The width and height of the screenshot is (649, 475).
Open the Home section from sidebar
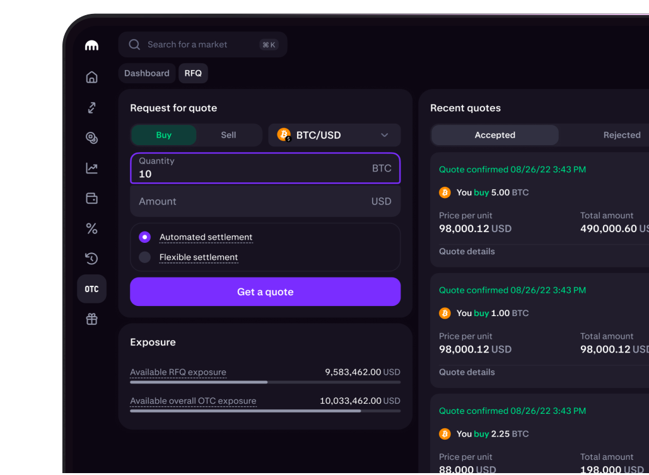pos(91,76)
